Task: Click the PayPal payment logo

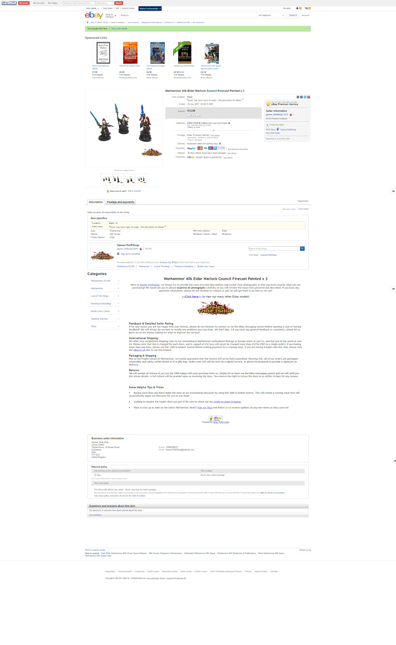Action: [191, 148]
